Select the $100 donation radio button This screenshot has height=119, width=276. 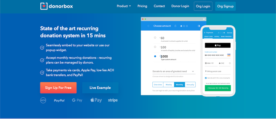155,47
